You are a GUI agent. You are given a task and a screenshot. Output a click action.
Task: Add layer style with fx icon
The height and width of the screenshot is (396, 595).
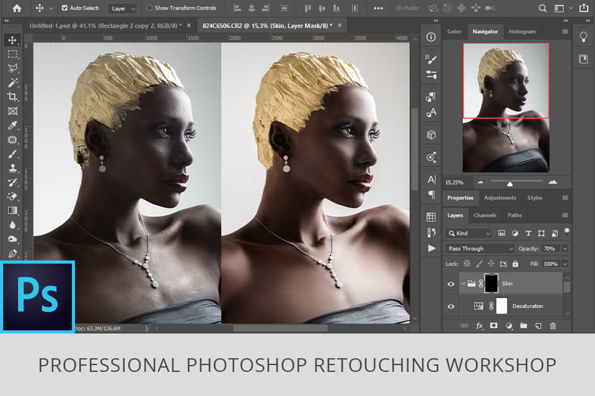pos(479,325)
